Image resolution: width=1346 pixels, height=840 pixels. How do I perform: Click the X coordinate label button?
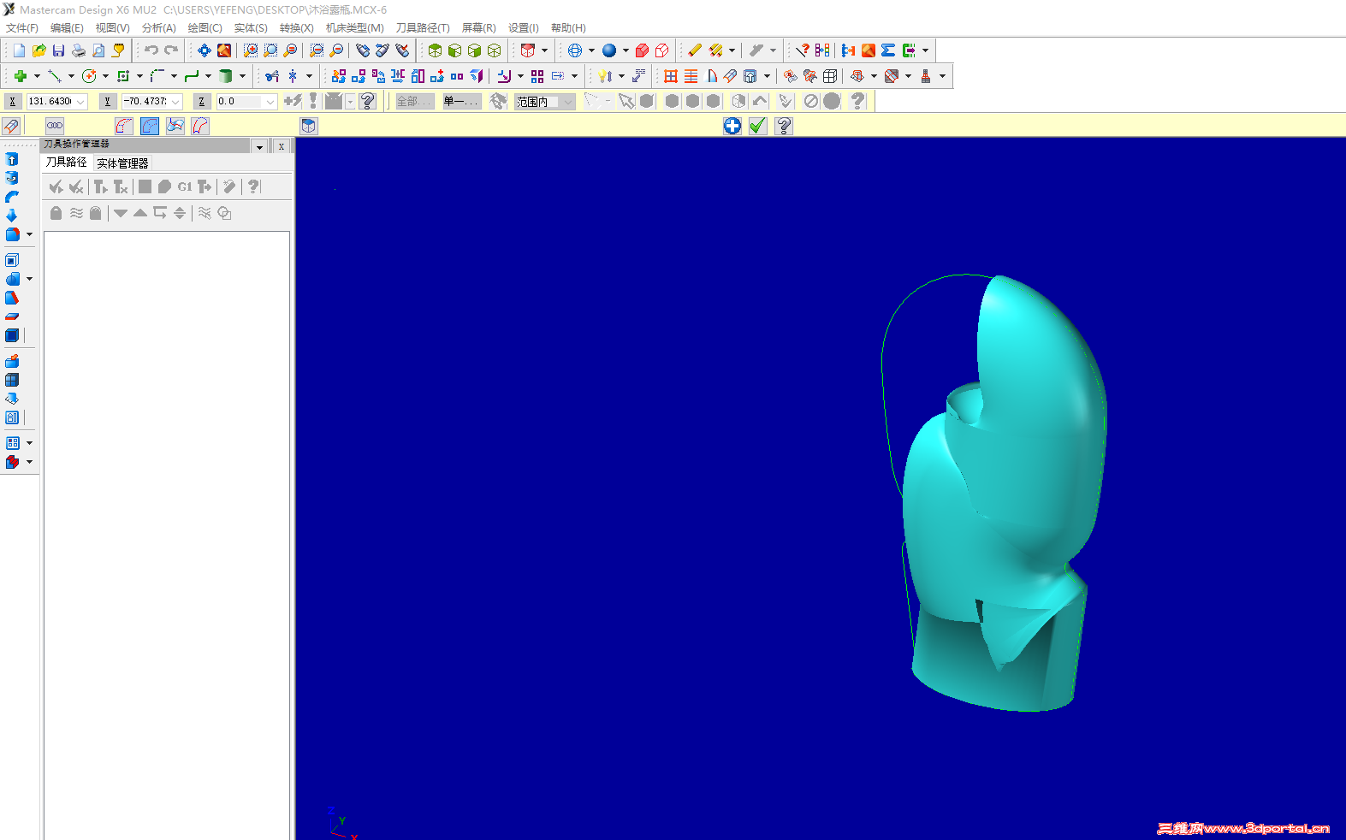tap(13, 102)
